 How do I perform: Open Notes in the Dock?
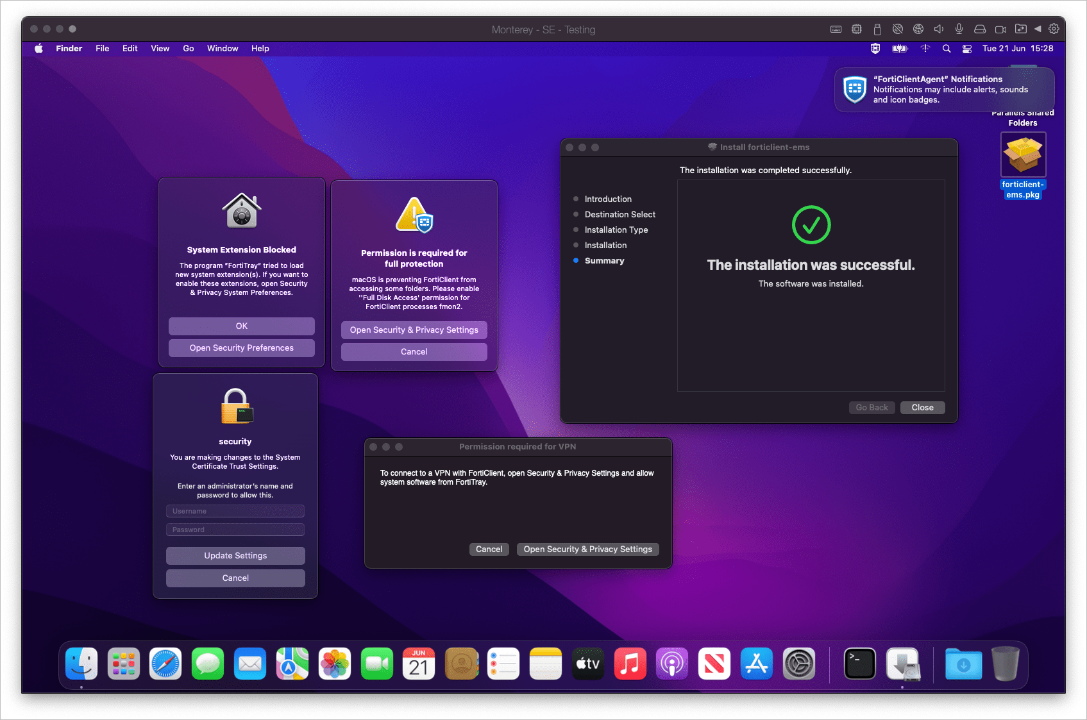tap(546, 664)
